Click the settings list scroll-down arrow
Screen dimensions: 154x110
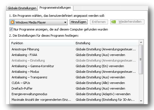[x=141, y=101]
